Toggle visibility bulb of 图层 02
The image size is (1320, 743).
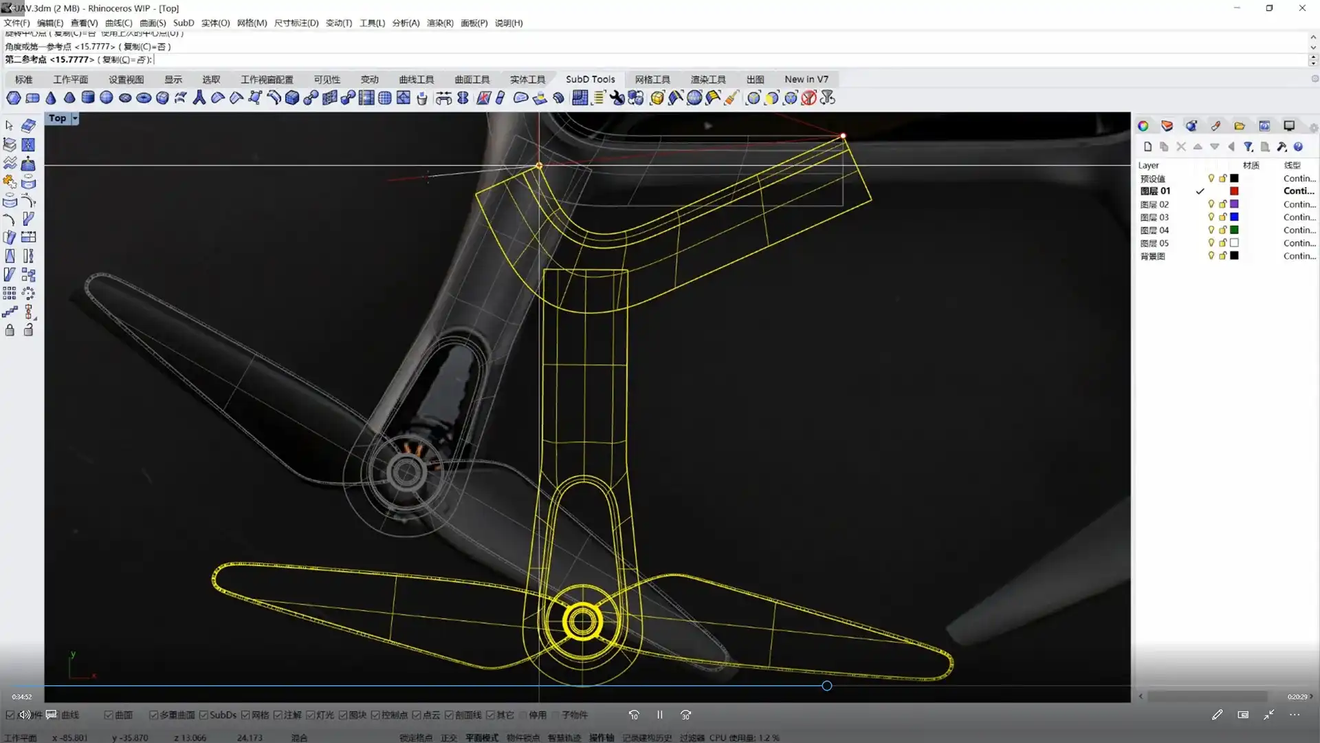click(x=1211, y=204)
